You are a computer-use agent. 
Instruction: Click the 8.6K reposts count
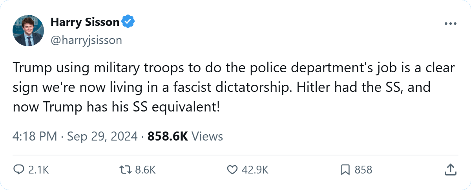(145, 170)
